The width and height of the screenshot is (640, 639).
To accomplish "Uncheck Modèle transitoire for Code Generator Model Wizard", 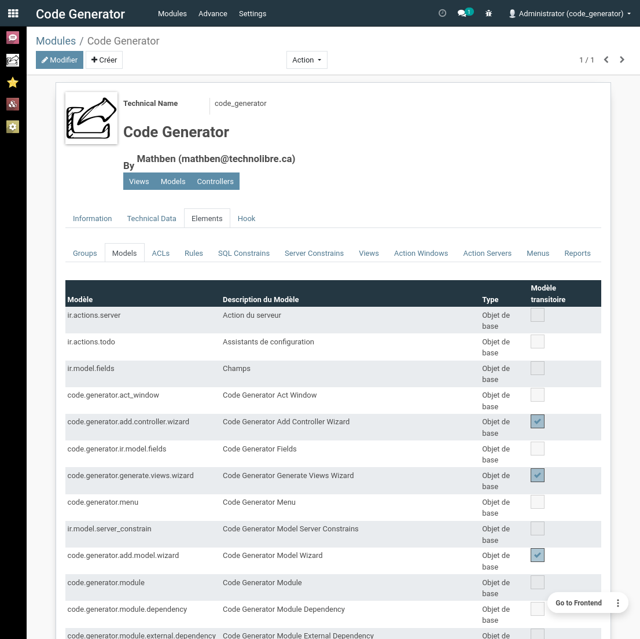I will pyautogui.click(x=537, y=555).
